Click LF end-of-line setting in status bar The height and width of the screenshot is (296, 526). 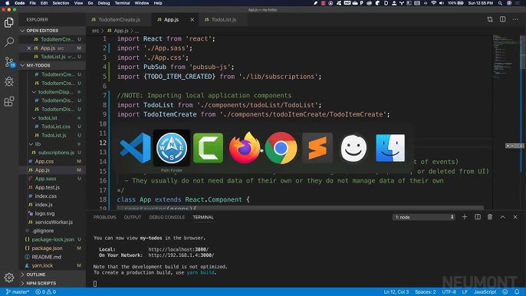465,292
